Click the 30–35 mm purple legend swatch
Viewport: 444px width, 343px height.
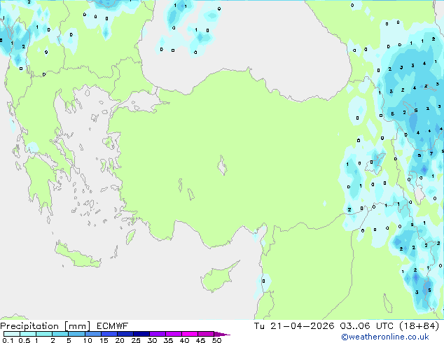158,334
